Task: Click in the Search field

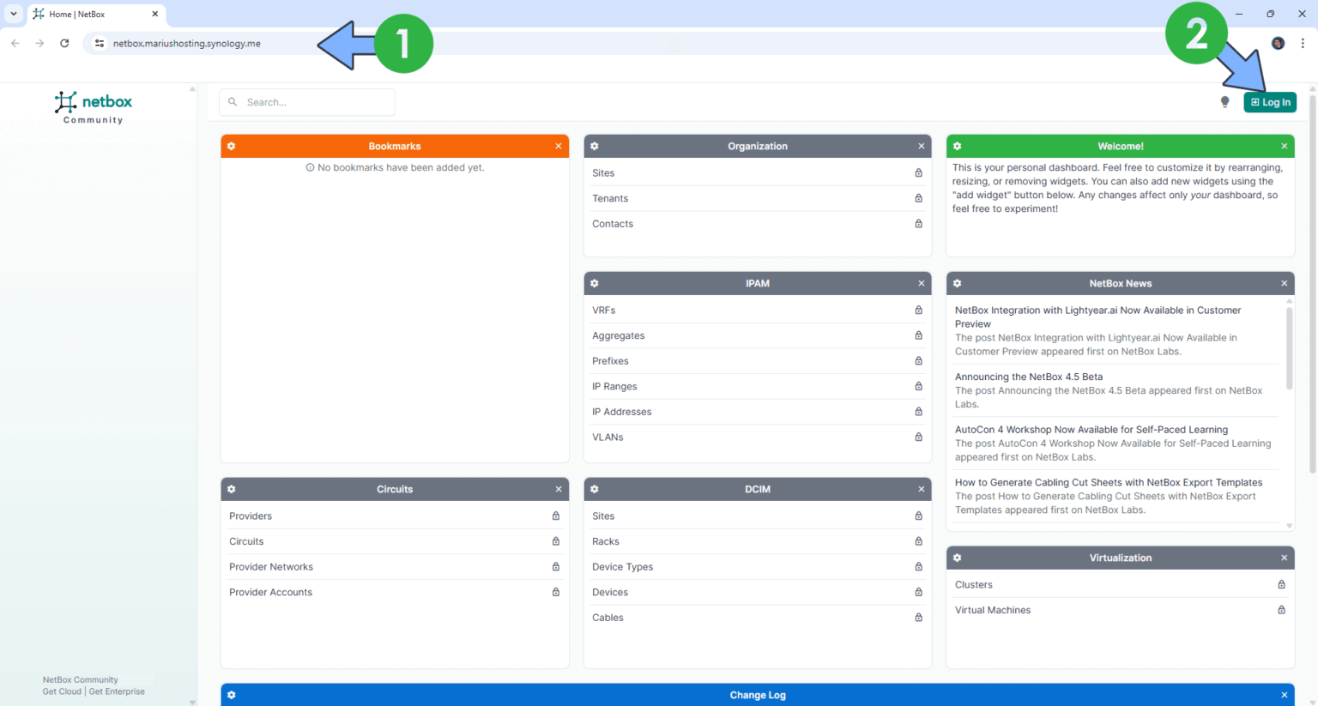Action: (x=307, y=101)
